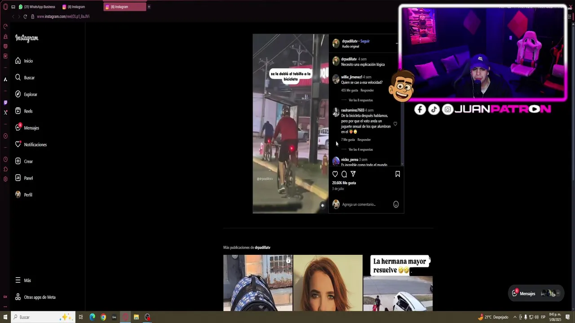This screenshot has height=323, width=575.
Task: Open drpadillatv profile from post header
Action: pyautogui.click(x=349, y=41)
